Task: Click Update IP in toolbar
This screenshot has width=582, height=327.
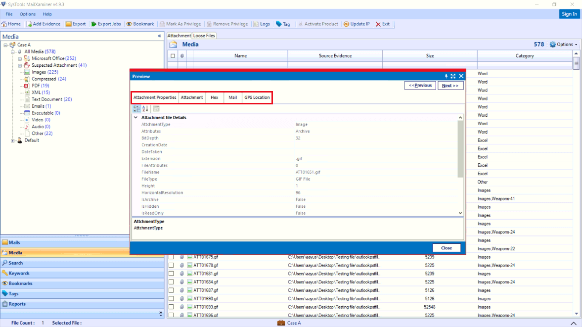Action: (x=357, y=24)
